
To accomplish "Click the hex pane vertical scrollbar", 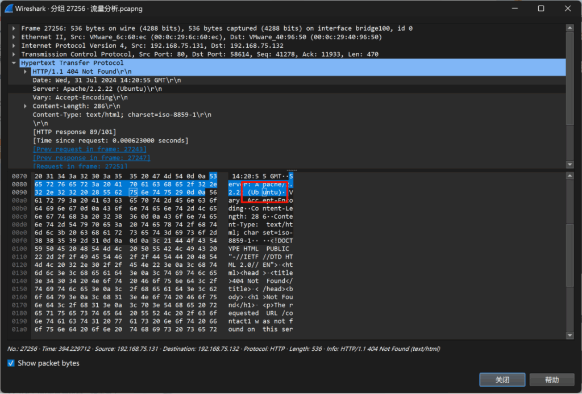I will (x=570, y=255).
